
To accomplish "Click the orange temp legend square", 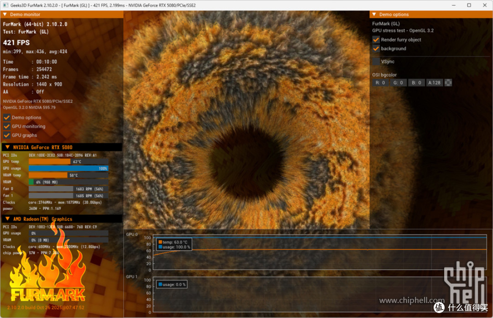I will click(160, 242).
